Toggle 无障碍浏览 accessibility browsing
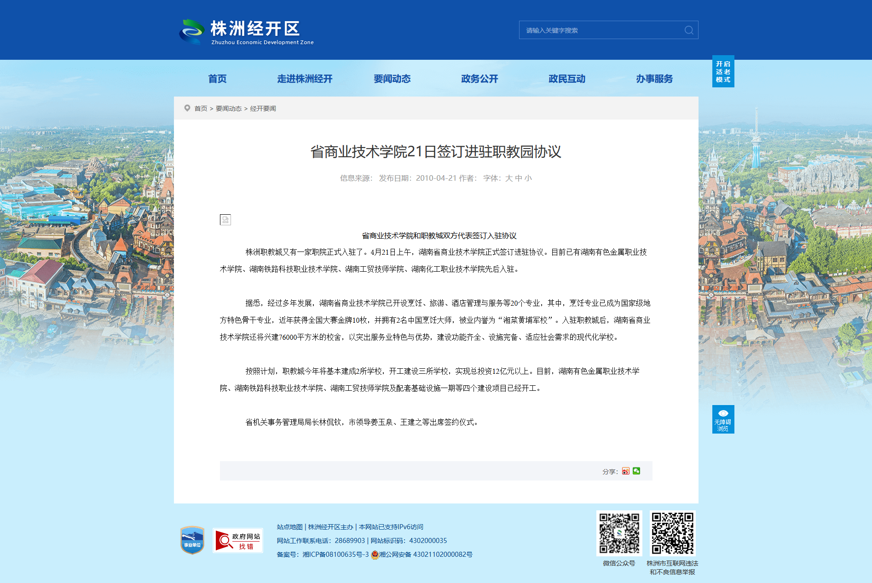The height and width of the screenshot is (583, 872). (x=723, y=419)
